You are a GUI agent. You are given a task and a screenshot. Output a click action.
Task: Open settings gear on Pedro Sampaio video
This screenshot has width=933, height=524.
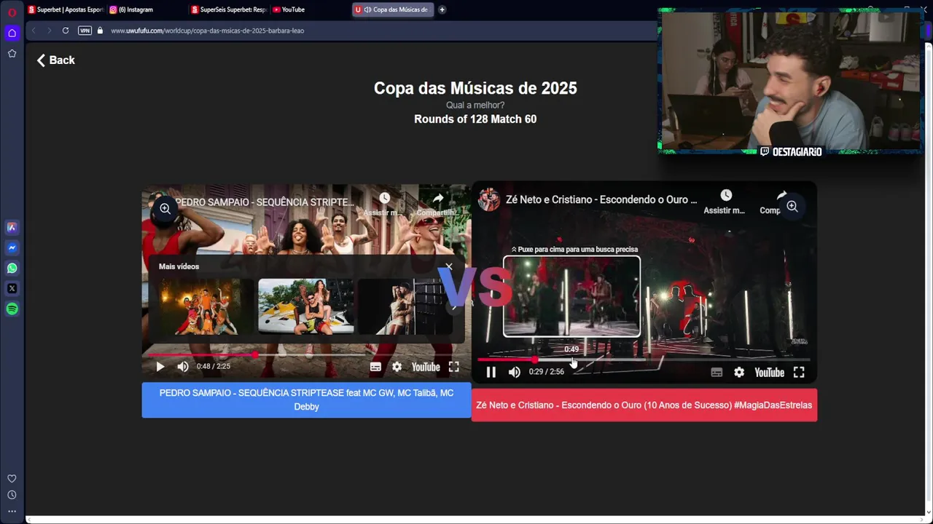(397, 367)
